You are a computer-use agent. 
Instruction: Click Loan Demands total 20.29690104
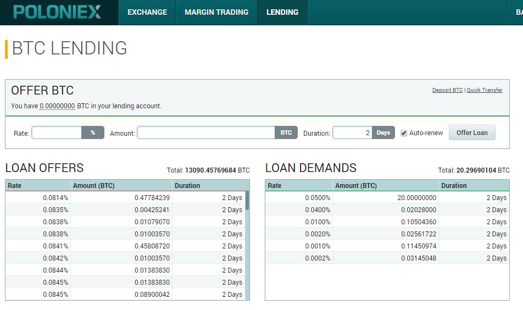point(476,170)
